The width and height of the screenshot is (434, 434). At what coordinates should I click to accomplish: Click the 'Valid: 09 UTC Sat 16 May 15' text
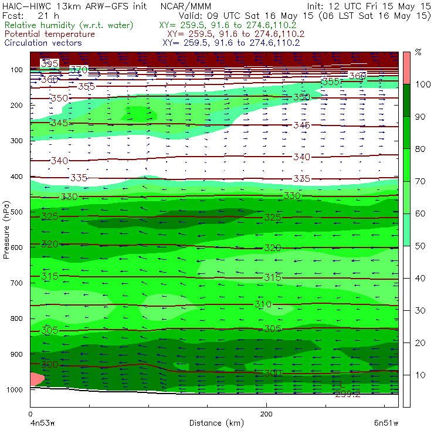247,15
